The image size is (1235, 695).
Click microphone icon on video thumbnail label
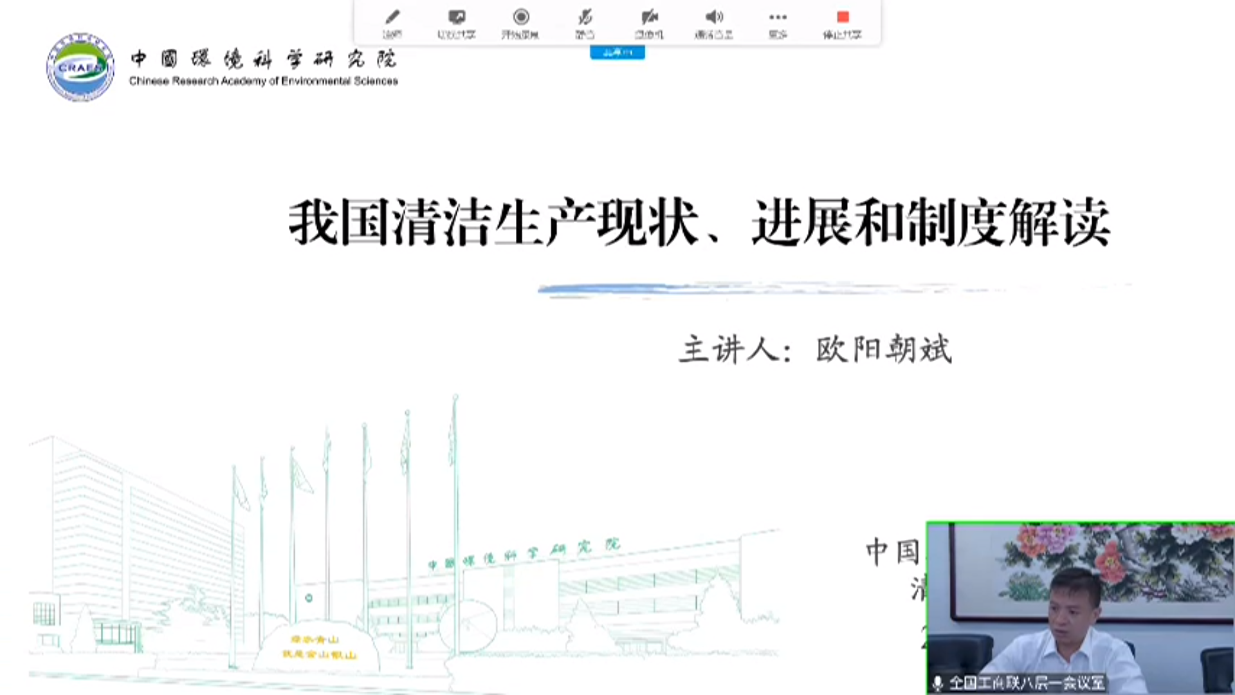[x=938, y=683]
